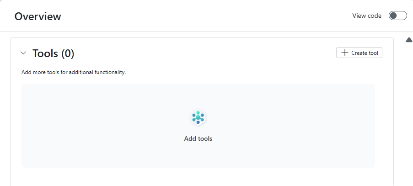Click the Tools (0) section heading

[x=53, y=53]
